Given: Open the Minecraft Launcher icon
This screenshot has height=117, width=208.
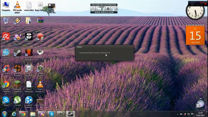Looking at the screenshot, I should pyautogui.click(x=17, y=86).
